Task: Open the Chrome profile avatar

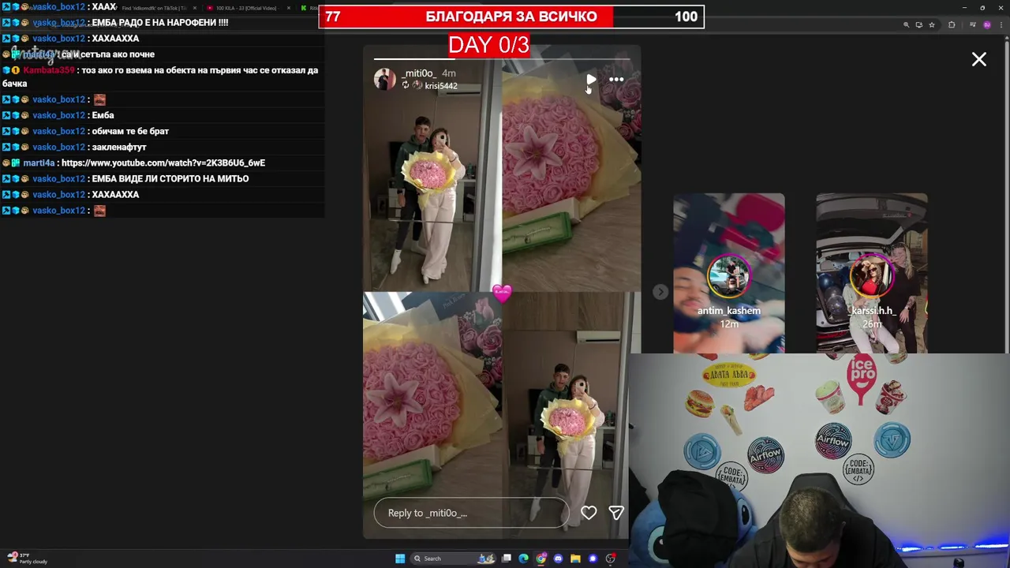Action: pyautogui.click(x=987, y=24)
